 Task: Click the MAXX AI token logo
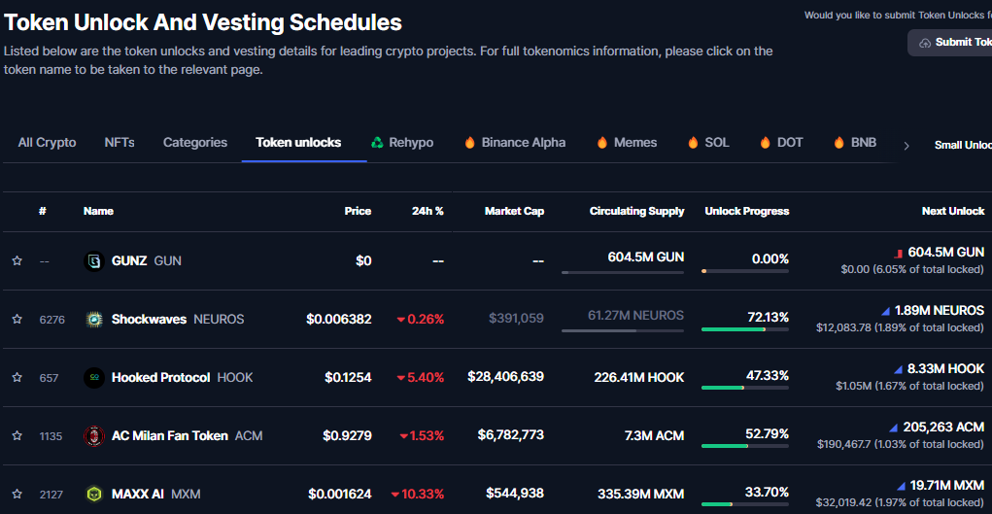tap(94, 494)
